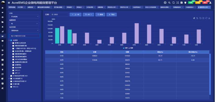The image size is (215, 102).
Task: Click the 上一年 previous year button
Action: (x=76, y=14)
